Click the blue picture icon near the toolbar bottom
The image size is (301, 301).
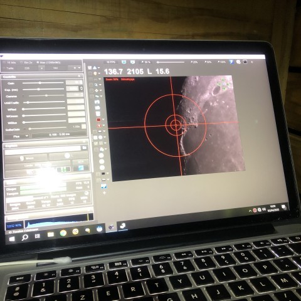[x=103, y=186]
